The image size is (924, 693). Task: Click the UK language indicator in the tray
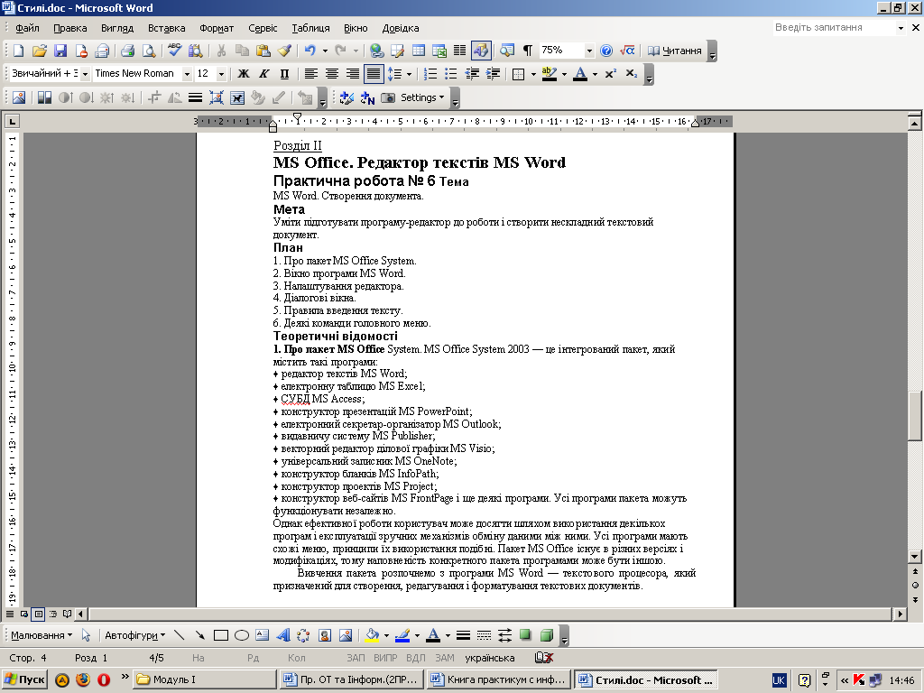779,680
